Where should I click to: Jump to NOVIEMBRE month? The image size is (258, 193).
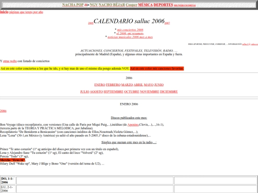tap(150, 91)
